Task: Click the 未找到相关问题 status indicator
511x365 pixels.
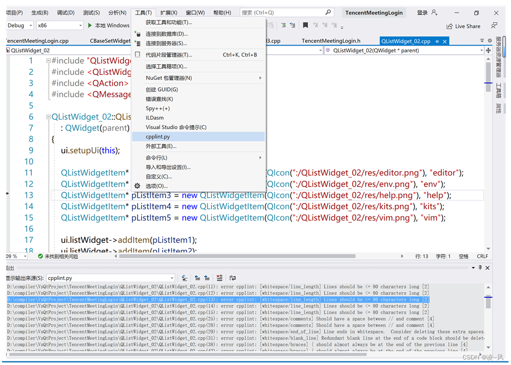Action: [58, 256]
